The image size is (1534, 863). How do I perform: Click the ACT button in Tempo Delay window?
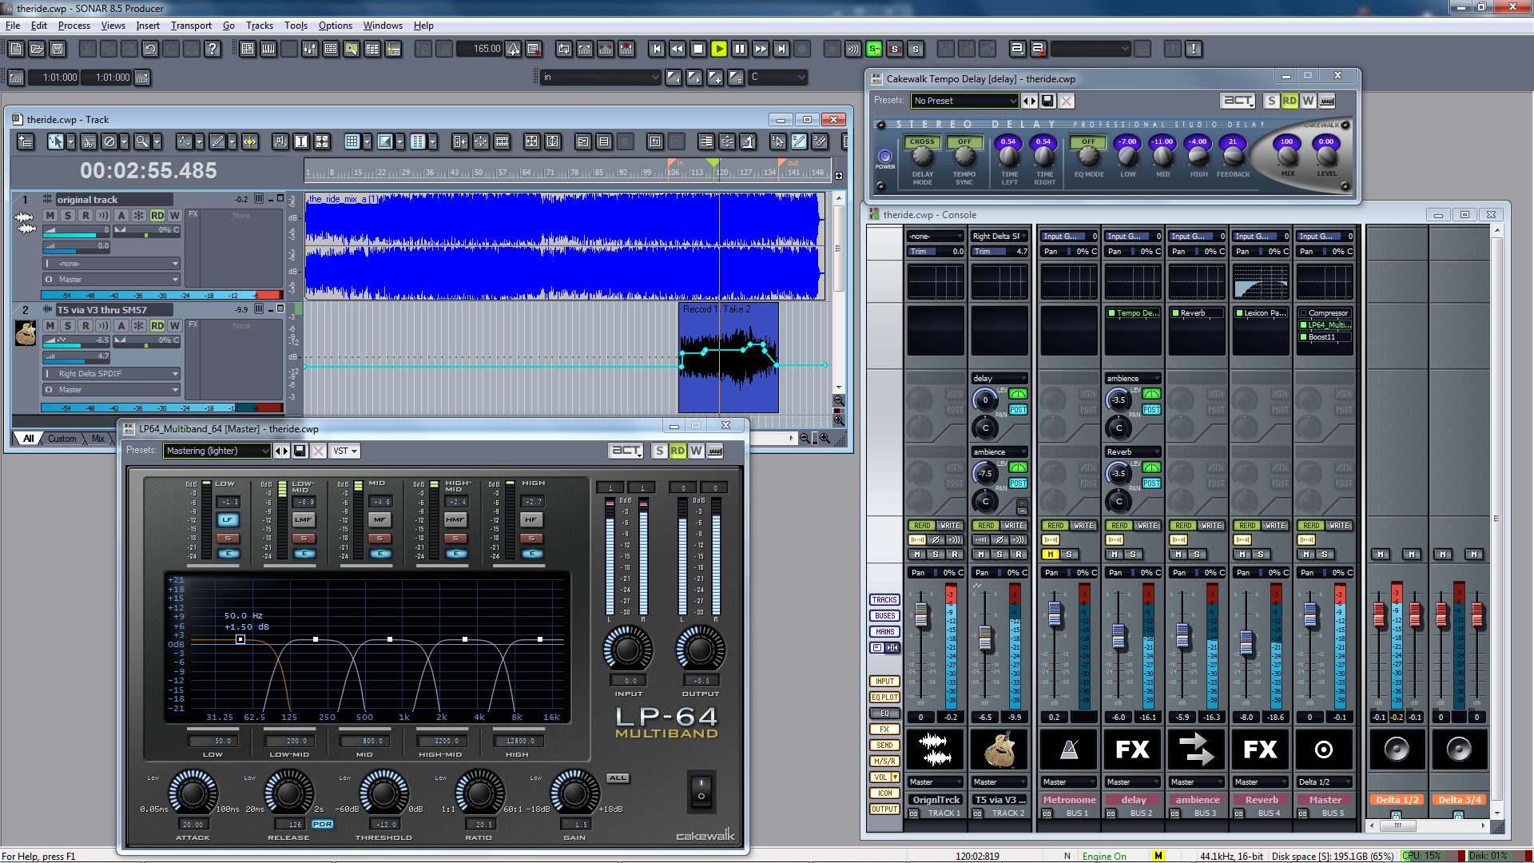click(x=1237, y=101)
